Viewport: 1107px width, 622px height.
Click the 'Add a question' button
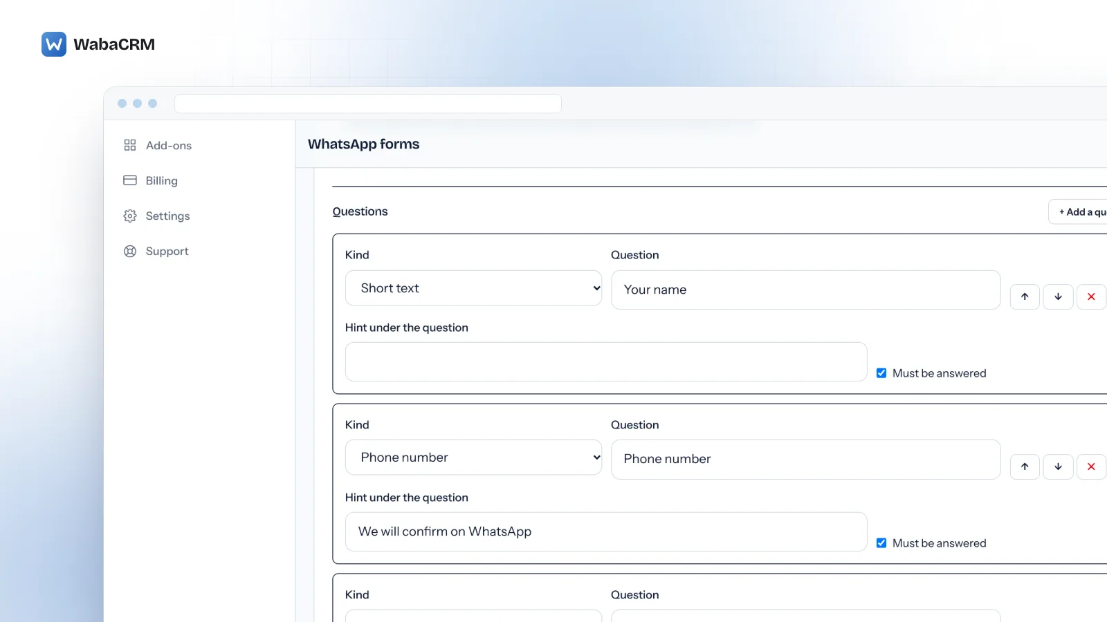(1079, 211)
